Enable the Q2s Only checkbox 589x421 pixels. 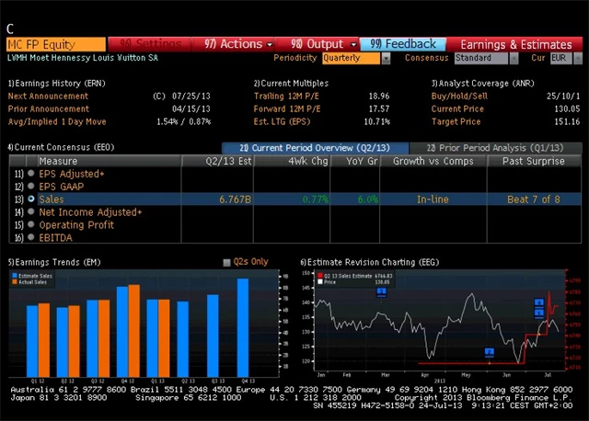click(227, 262)
